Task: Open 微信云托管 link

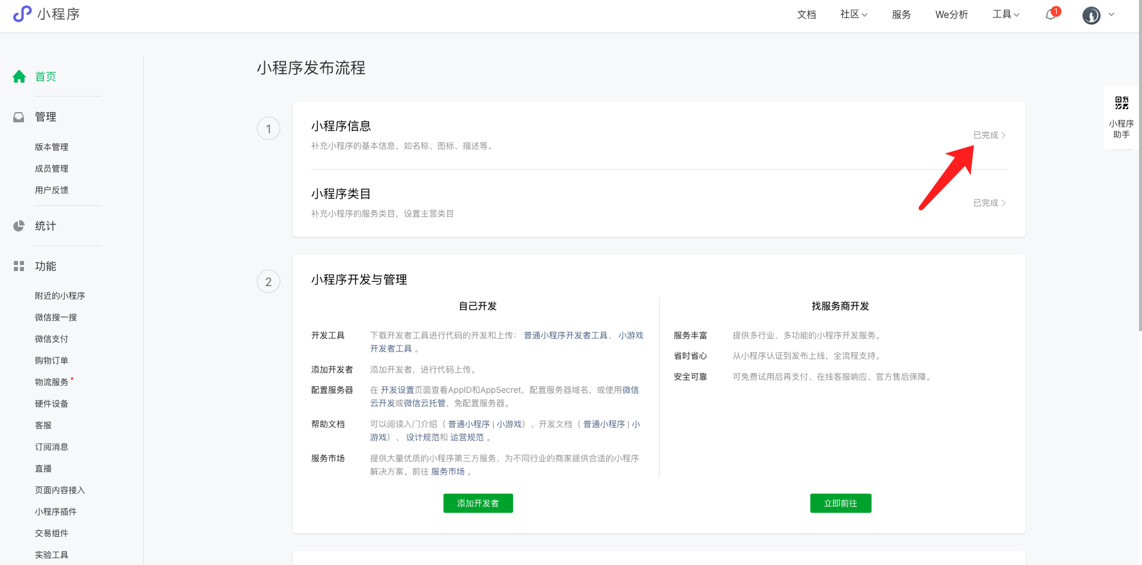Action: (x=425, y=403)
